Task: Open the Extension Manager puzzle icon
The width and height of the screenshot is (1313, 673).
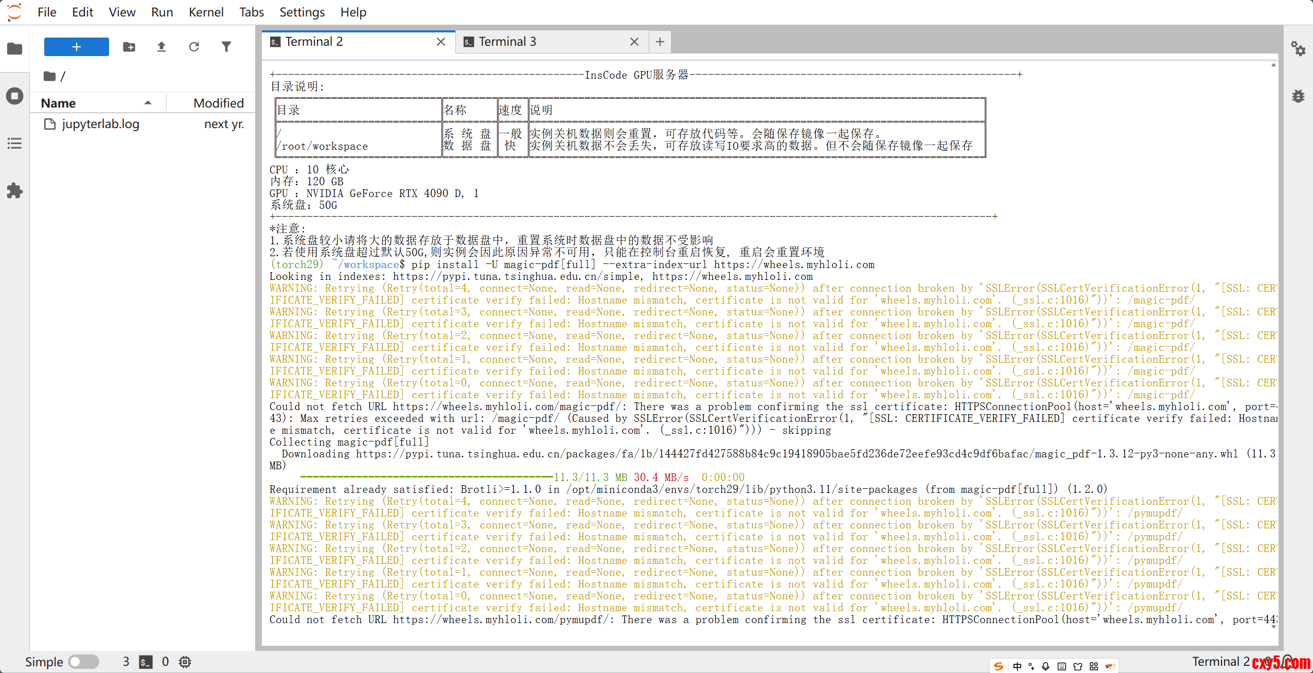Action: [x=14, y=191]
